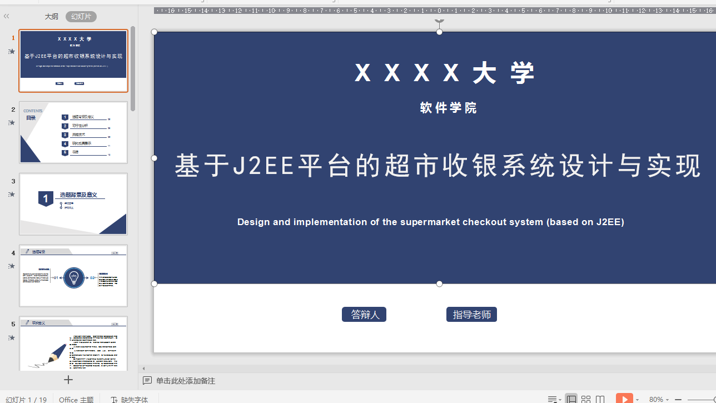Add a new slide with plus icon
The image size is (716, 403).
(x=68, y=380)
